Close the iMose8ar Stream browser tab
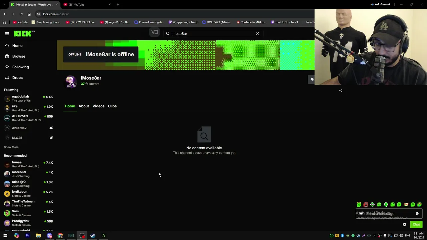Screen dimensions: 427x240 click(57, 5)
